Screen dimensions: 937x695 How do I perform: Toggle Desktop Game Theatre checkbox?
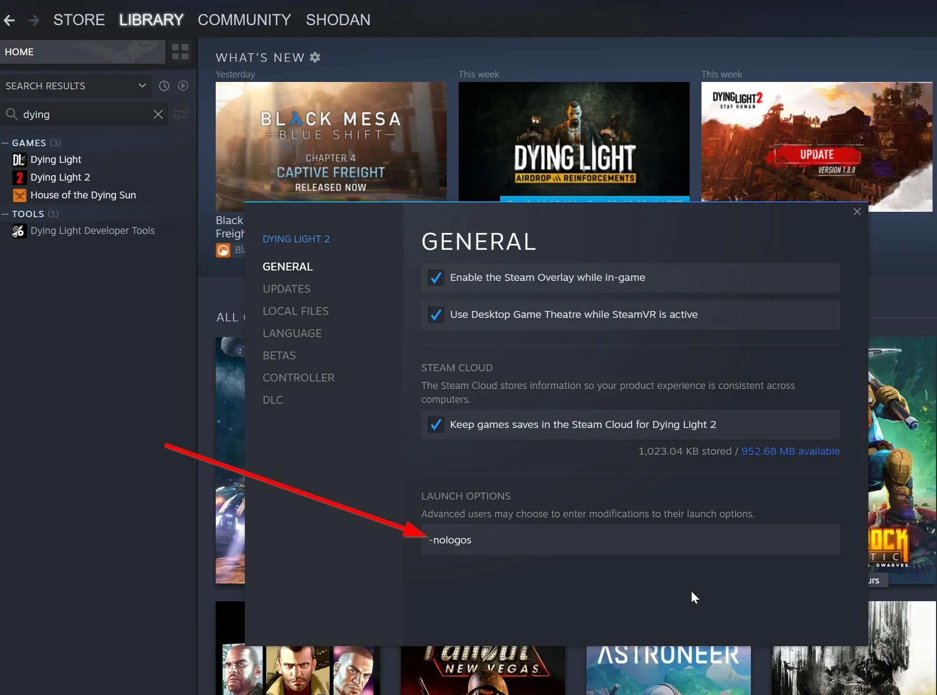pos(435,314)
